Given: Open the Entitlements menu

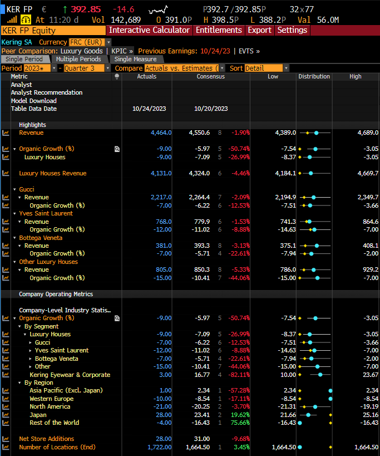Looking at the screenshot, I should coord(219,30).
